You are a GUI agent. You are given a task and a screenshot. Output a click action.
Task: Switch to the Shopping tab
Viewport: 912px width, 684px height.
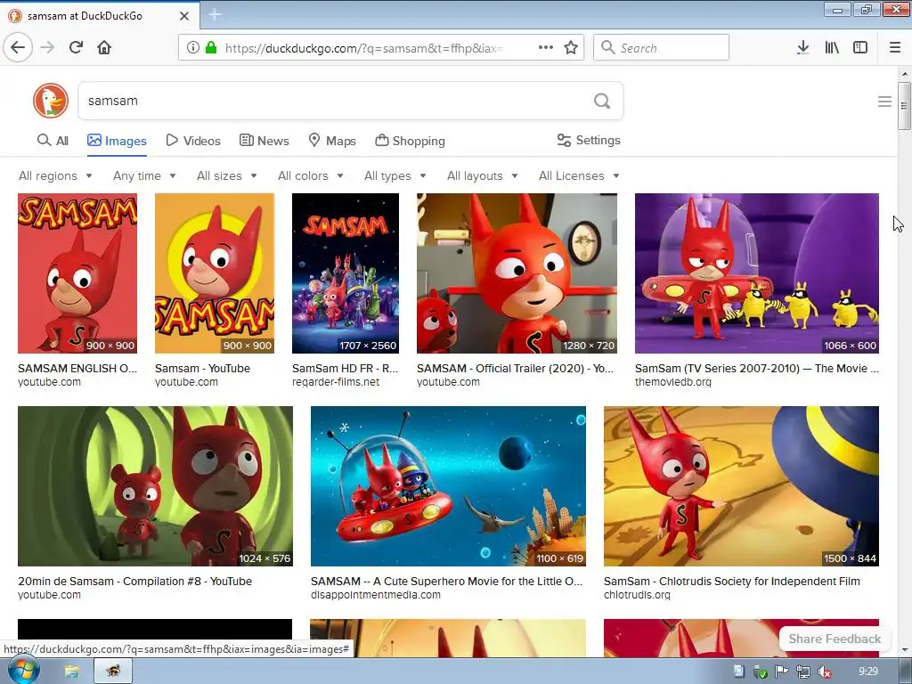tap(410, 141)
